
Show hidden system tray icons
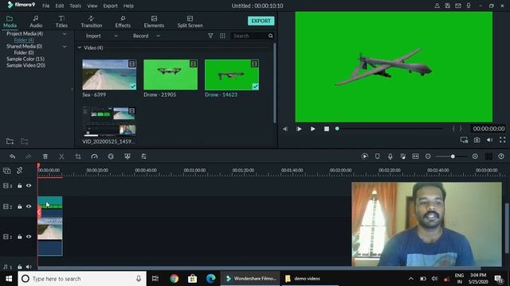[x=411, y=279]
